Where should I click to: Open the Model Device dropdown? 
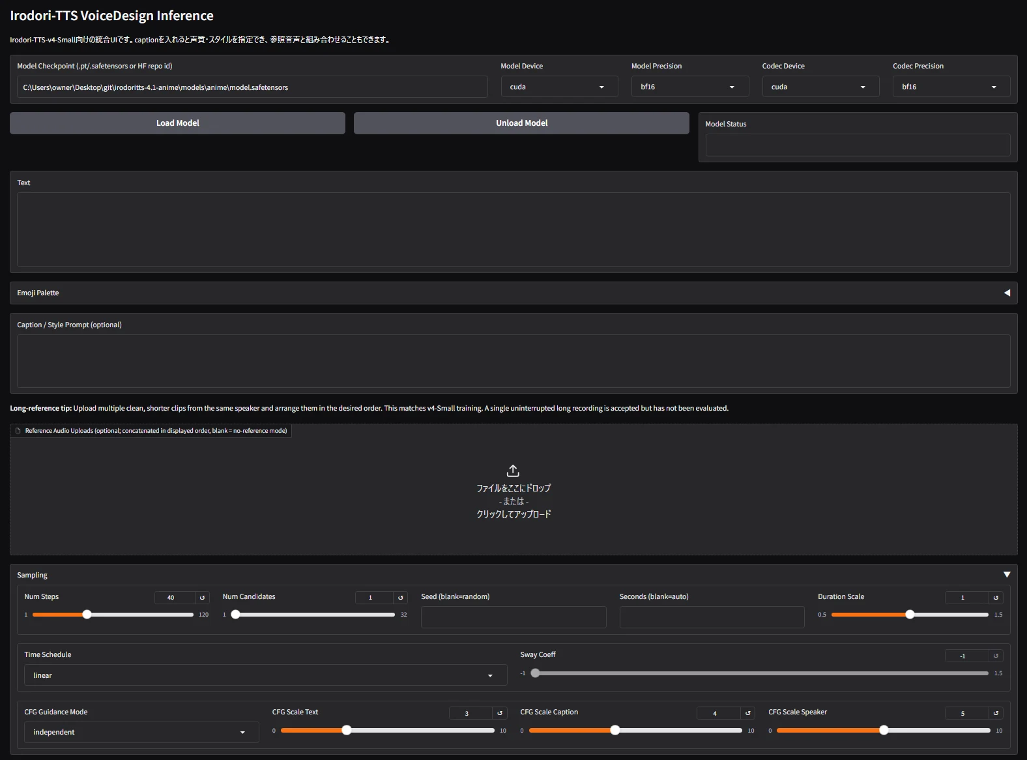pyautogui.click(x=559, y=87)
